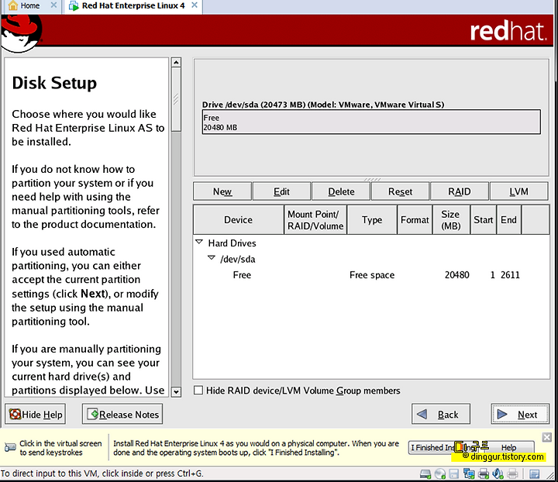Open the Release Notes
558x482 pixels.
(122, 414)
